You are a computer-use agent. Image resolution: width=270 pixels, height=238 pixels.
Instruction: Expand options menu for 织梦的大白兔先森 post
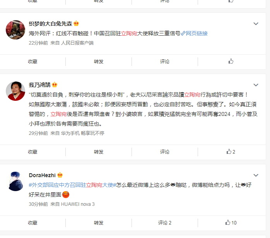256,24
